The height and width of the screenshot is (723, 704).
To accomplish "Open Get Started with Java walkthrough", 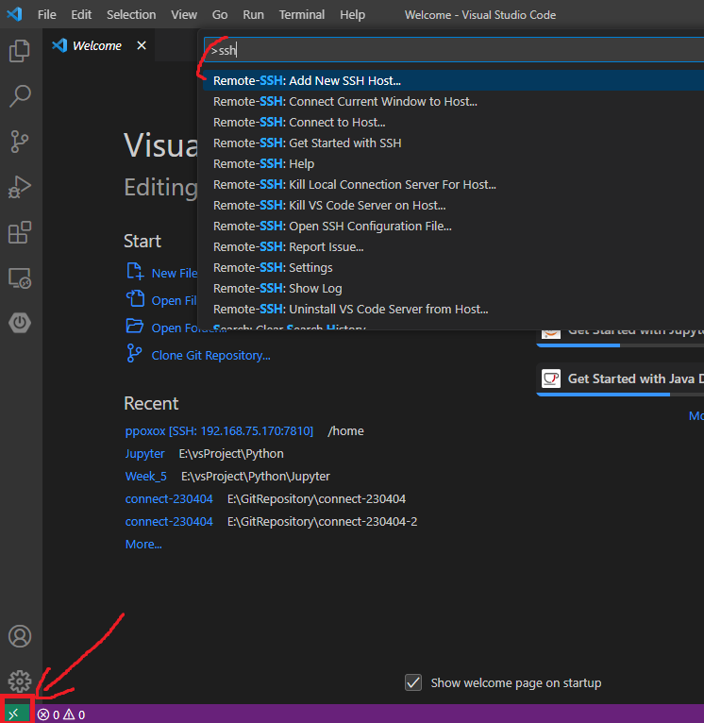I will click(x=621, y=380).
